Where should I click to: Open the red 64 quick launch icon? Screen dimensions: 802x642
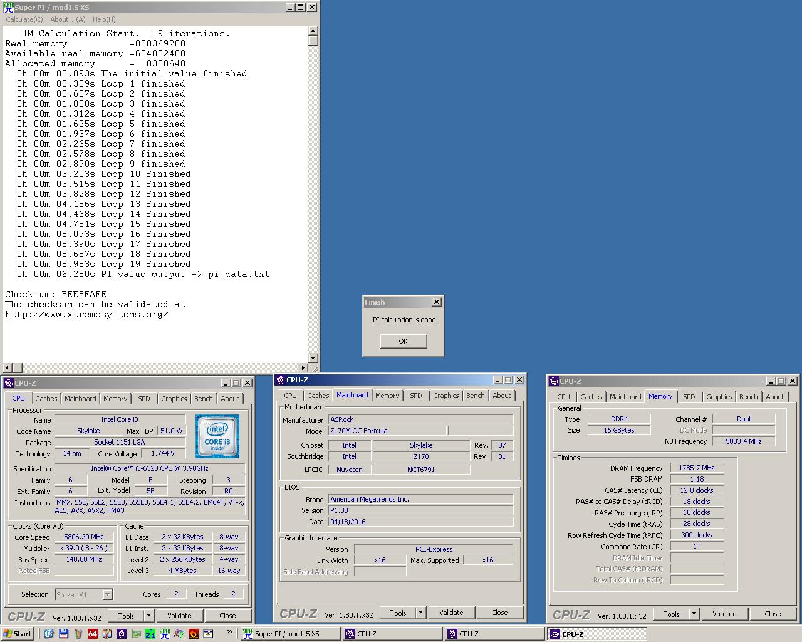[x=93, y=634]
